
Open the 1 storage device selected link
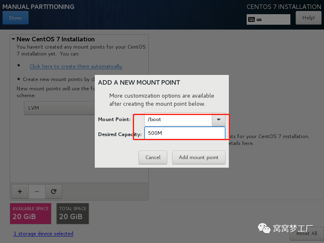43,234
